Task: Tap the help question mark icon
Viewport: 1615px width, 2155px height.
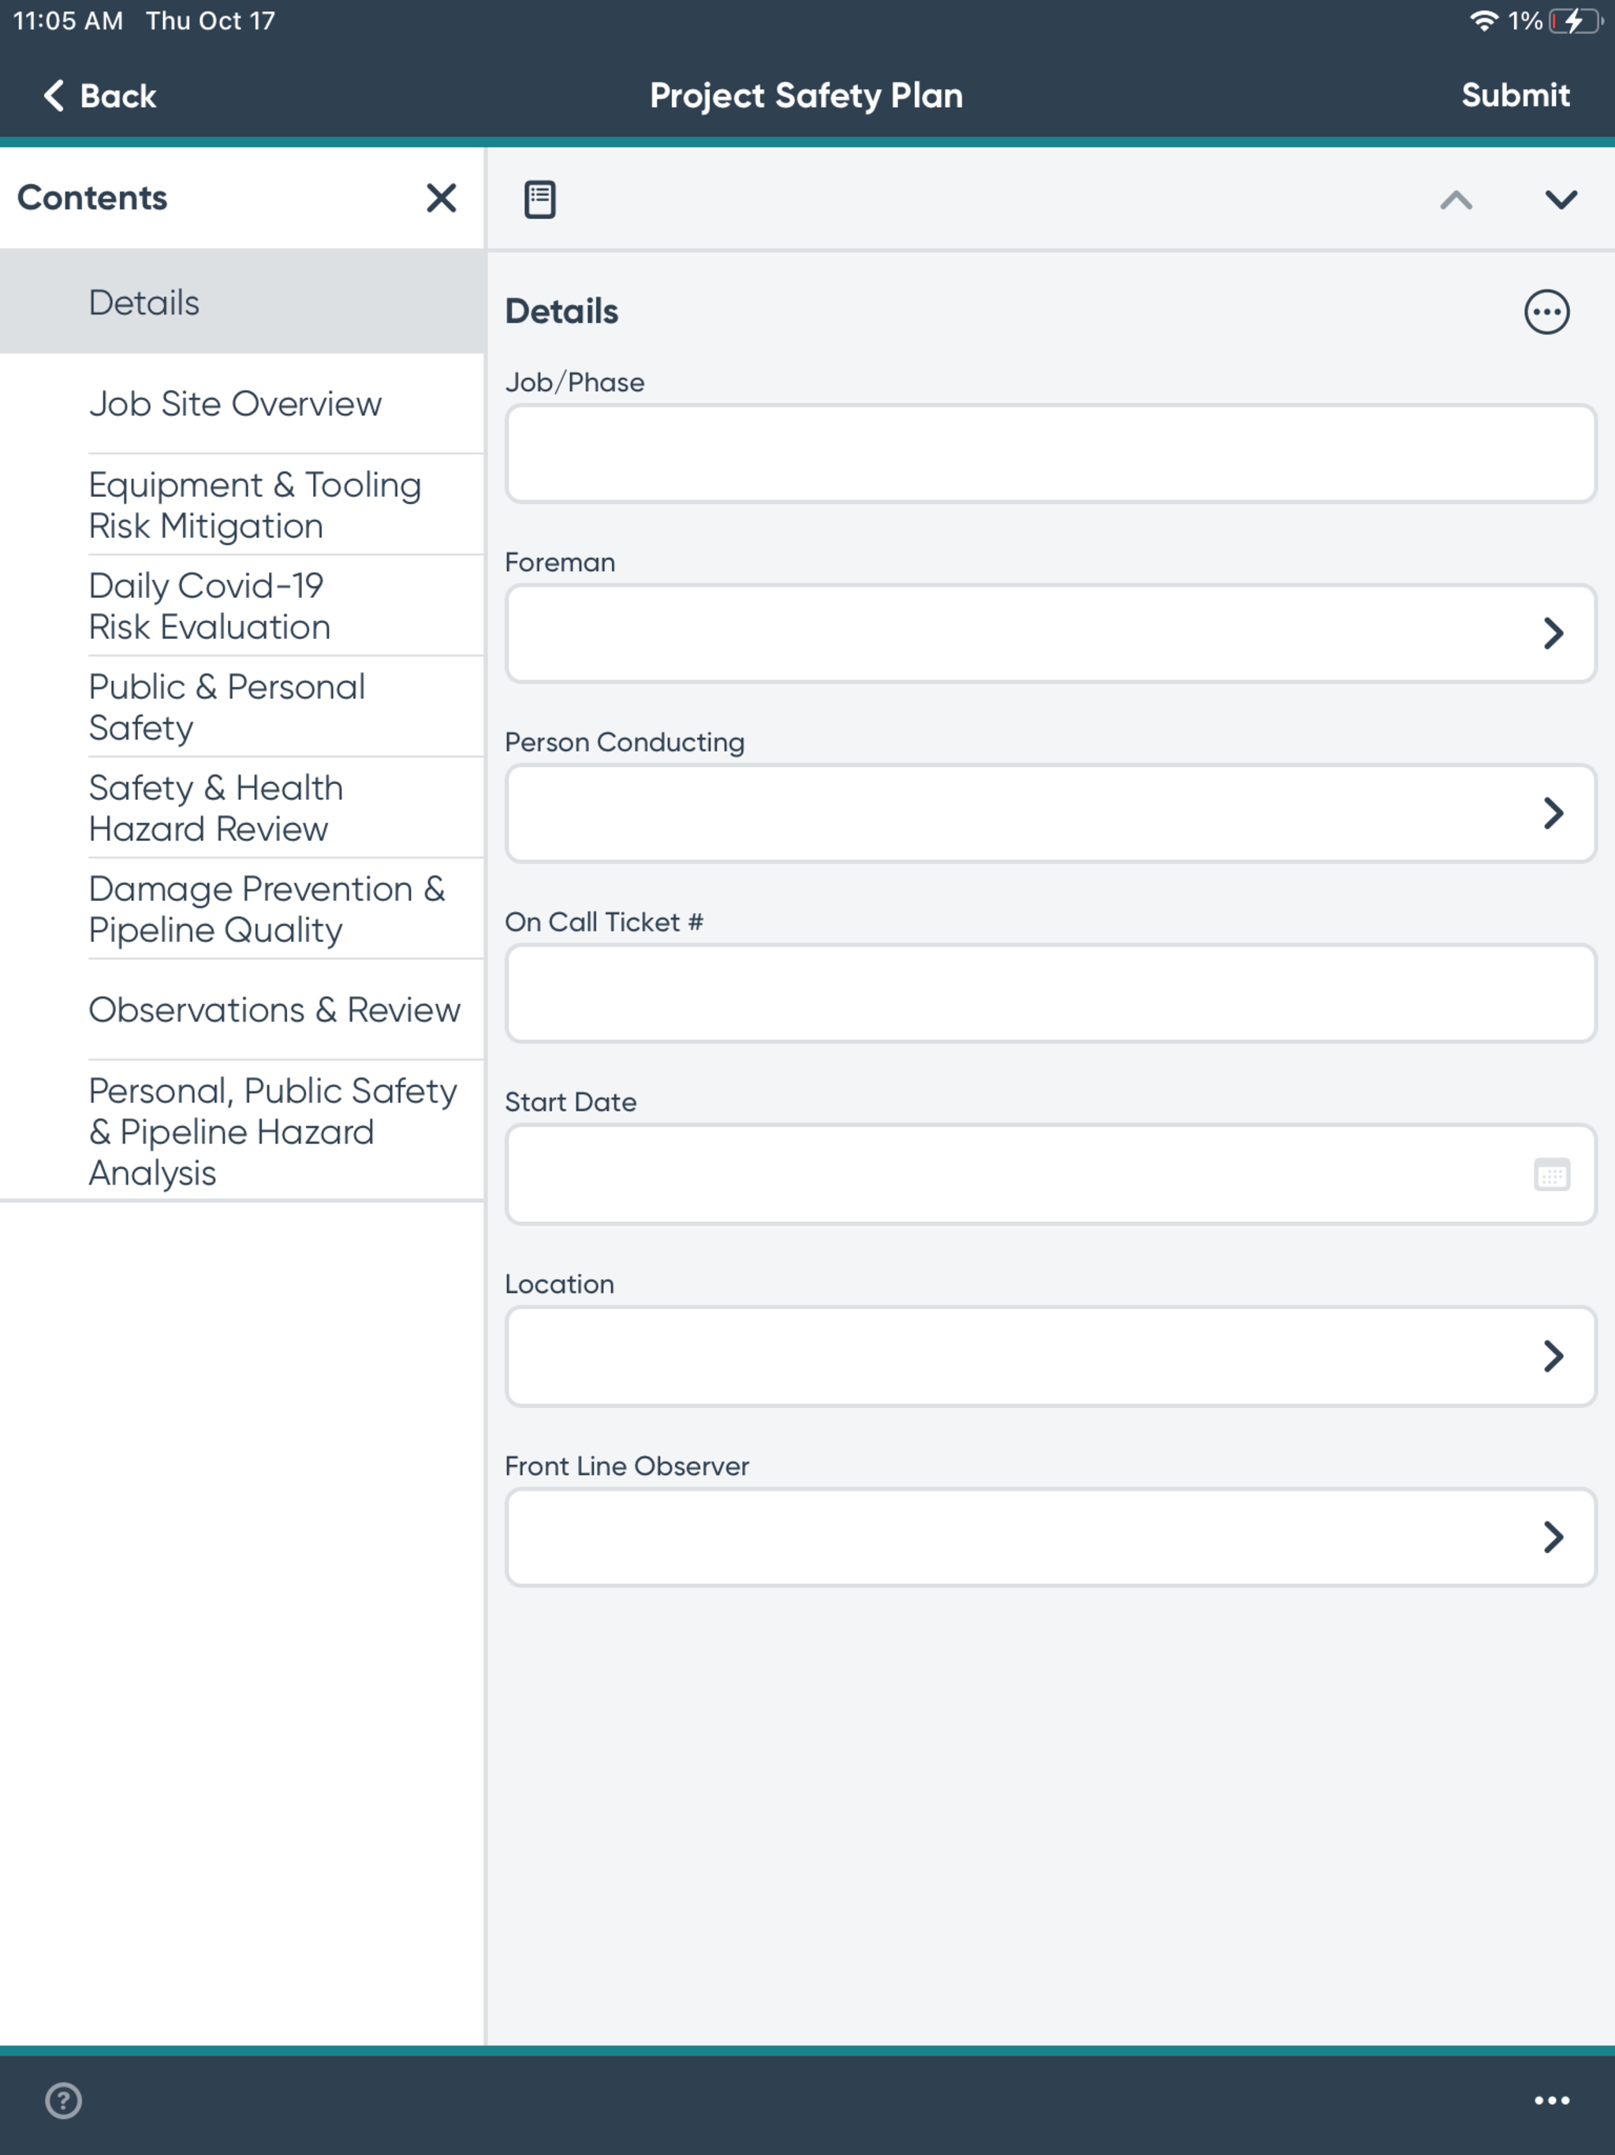Action: point(63,2101)
